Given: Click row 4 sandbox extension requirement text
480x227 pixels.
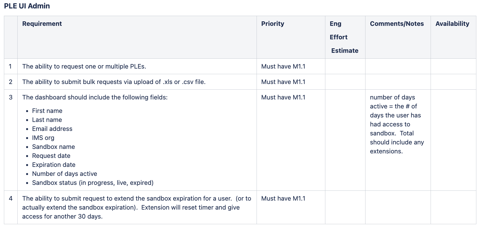Looking at the screenshot, I should (137, 207).
